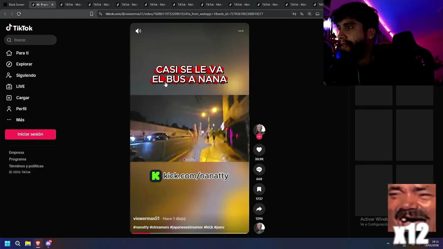Open the Windows Start menu
Screen dimensions: 443x249
click(7, 243)
